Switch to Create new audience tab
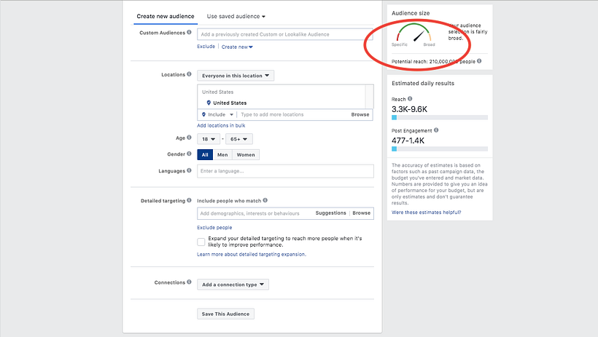The width and height of the screenshot is (598, 337). 166,16
